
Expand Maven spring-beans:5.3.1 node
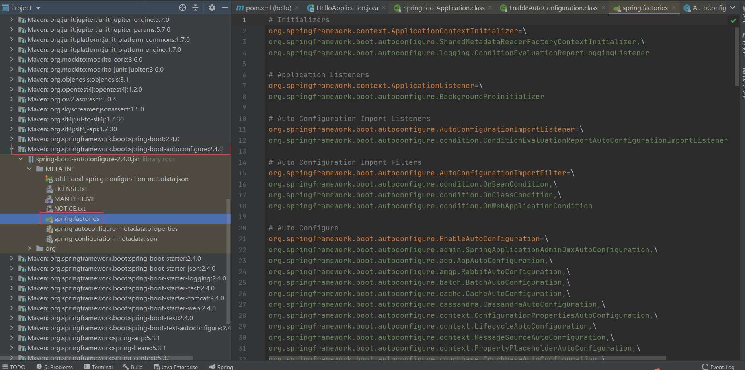pyautogui.click(x=11, y=348)
